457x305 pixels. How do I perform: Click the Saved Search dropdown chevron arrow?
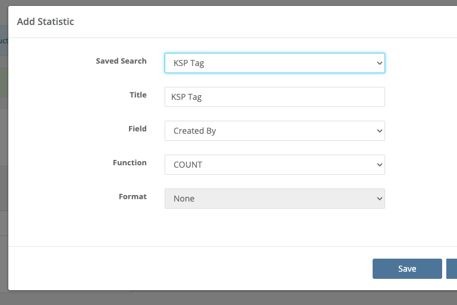tap(379, 63)
